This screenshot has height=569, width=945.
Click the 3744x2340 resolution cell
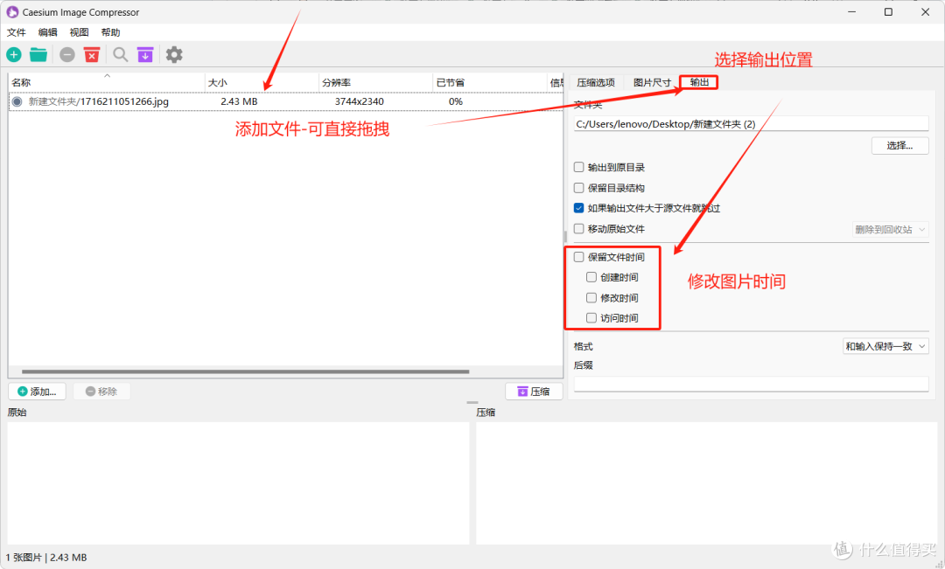360,101
